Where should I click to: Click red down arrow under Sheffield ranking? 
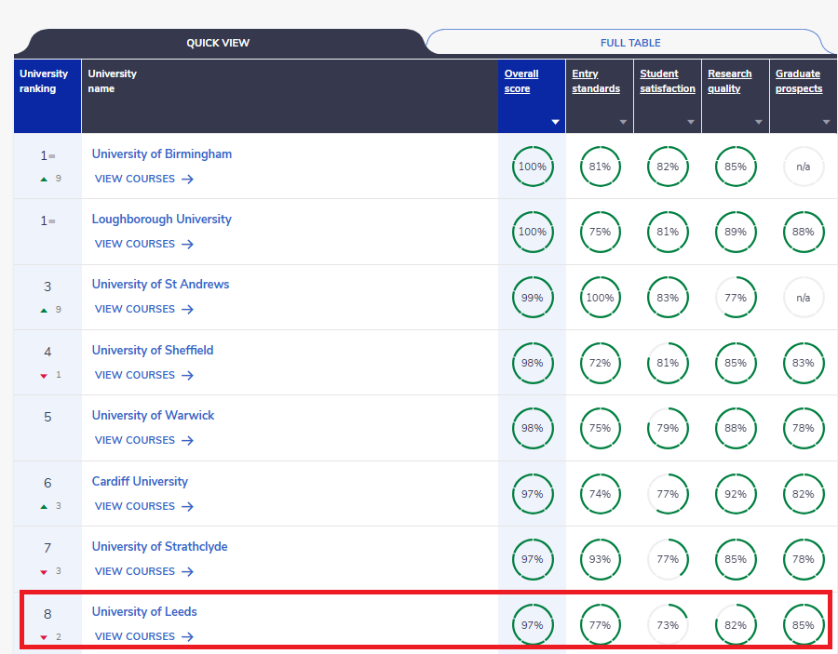click(43, 375)
